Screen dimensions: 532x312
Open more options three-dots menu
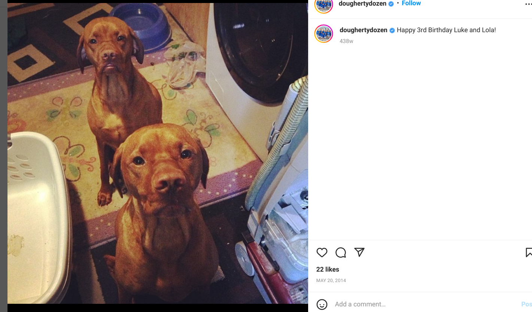pyautogui.click(x=528, y=4)
